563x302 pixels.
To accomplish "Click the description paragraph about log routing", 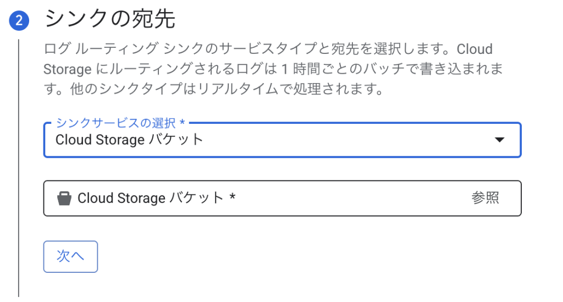I will pos(273,69).
